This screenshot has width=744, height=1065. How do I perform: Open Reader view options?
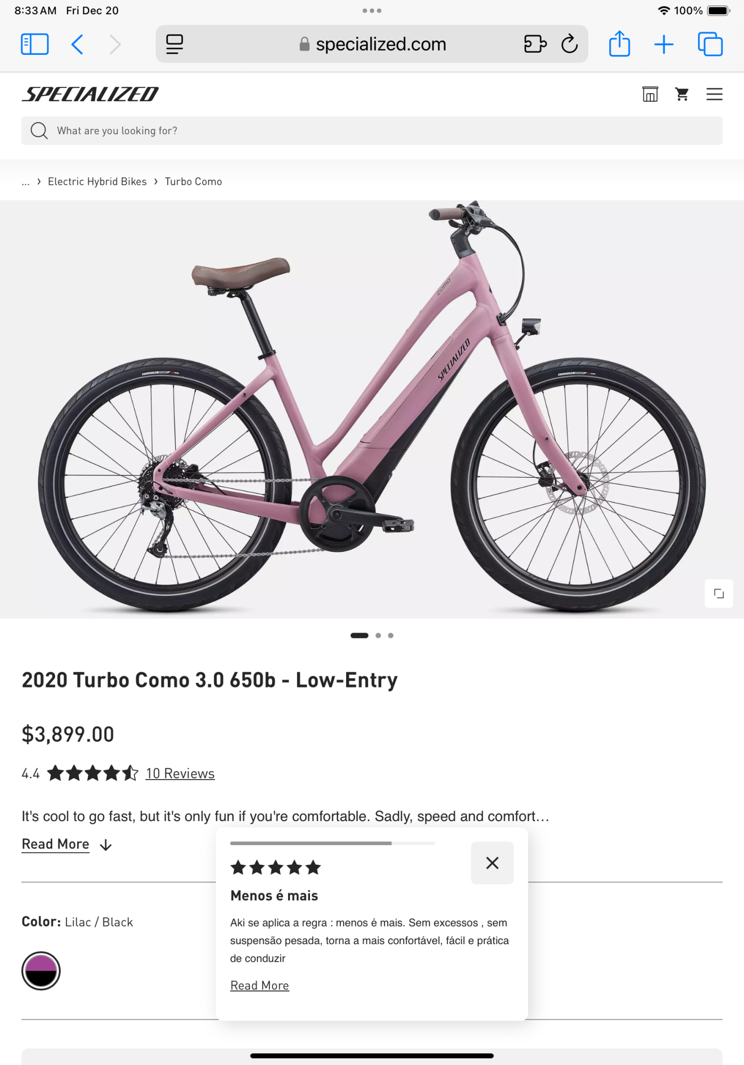174,44
